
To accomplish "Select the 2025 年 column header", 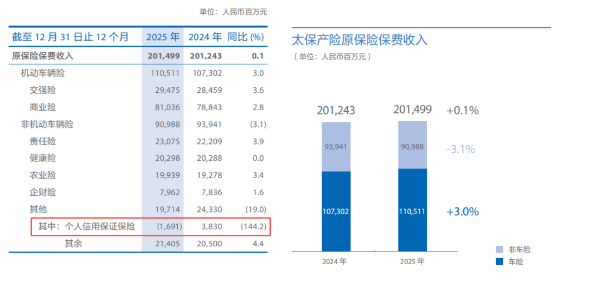I will point(163,37).
